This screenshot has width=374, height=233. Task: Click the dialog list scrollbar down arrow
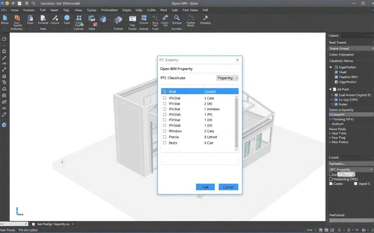click(237, 150)
